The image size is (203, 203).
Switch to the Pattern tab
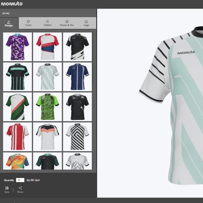click(x=48, y=23)
